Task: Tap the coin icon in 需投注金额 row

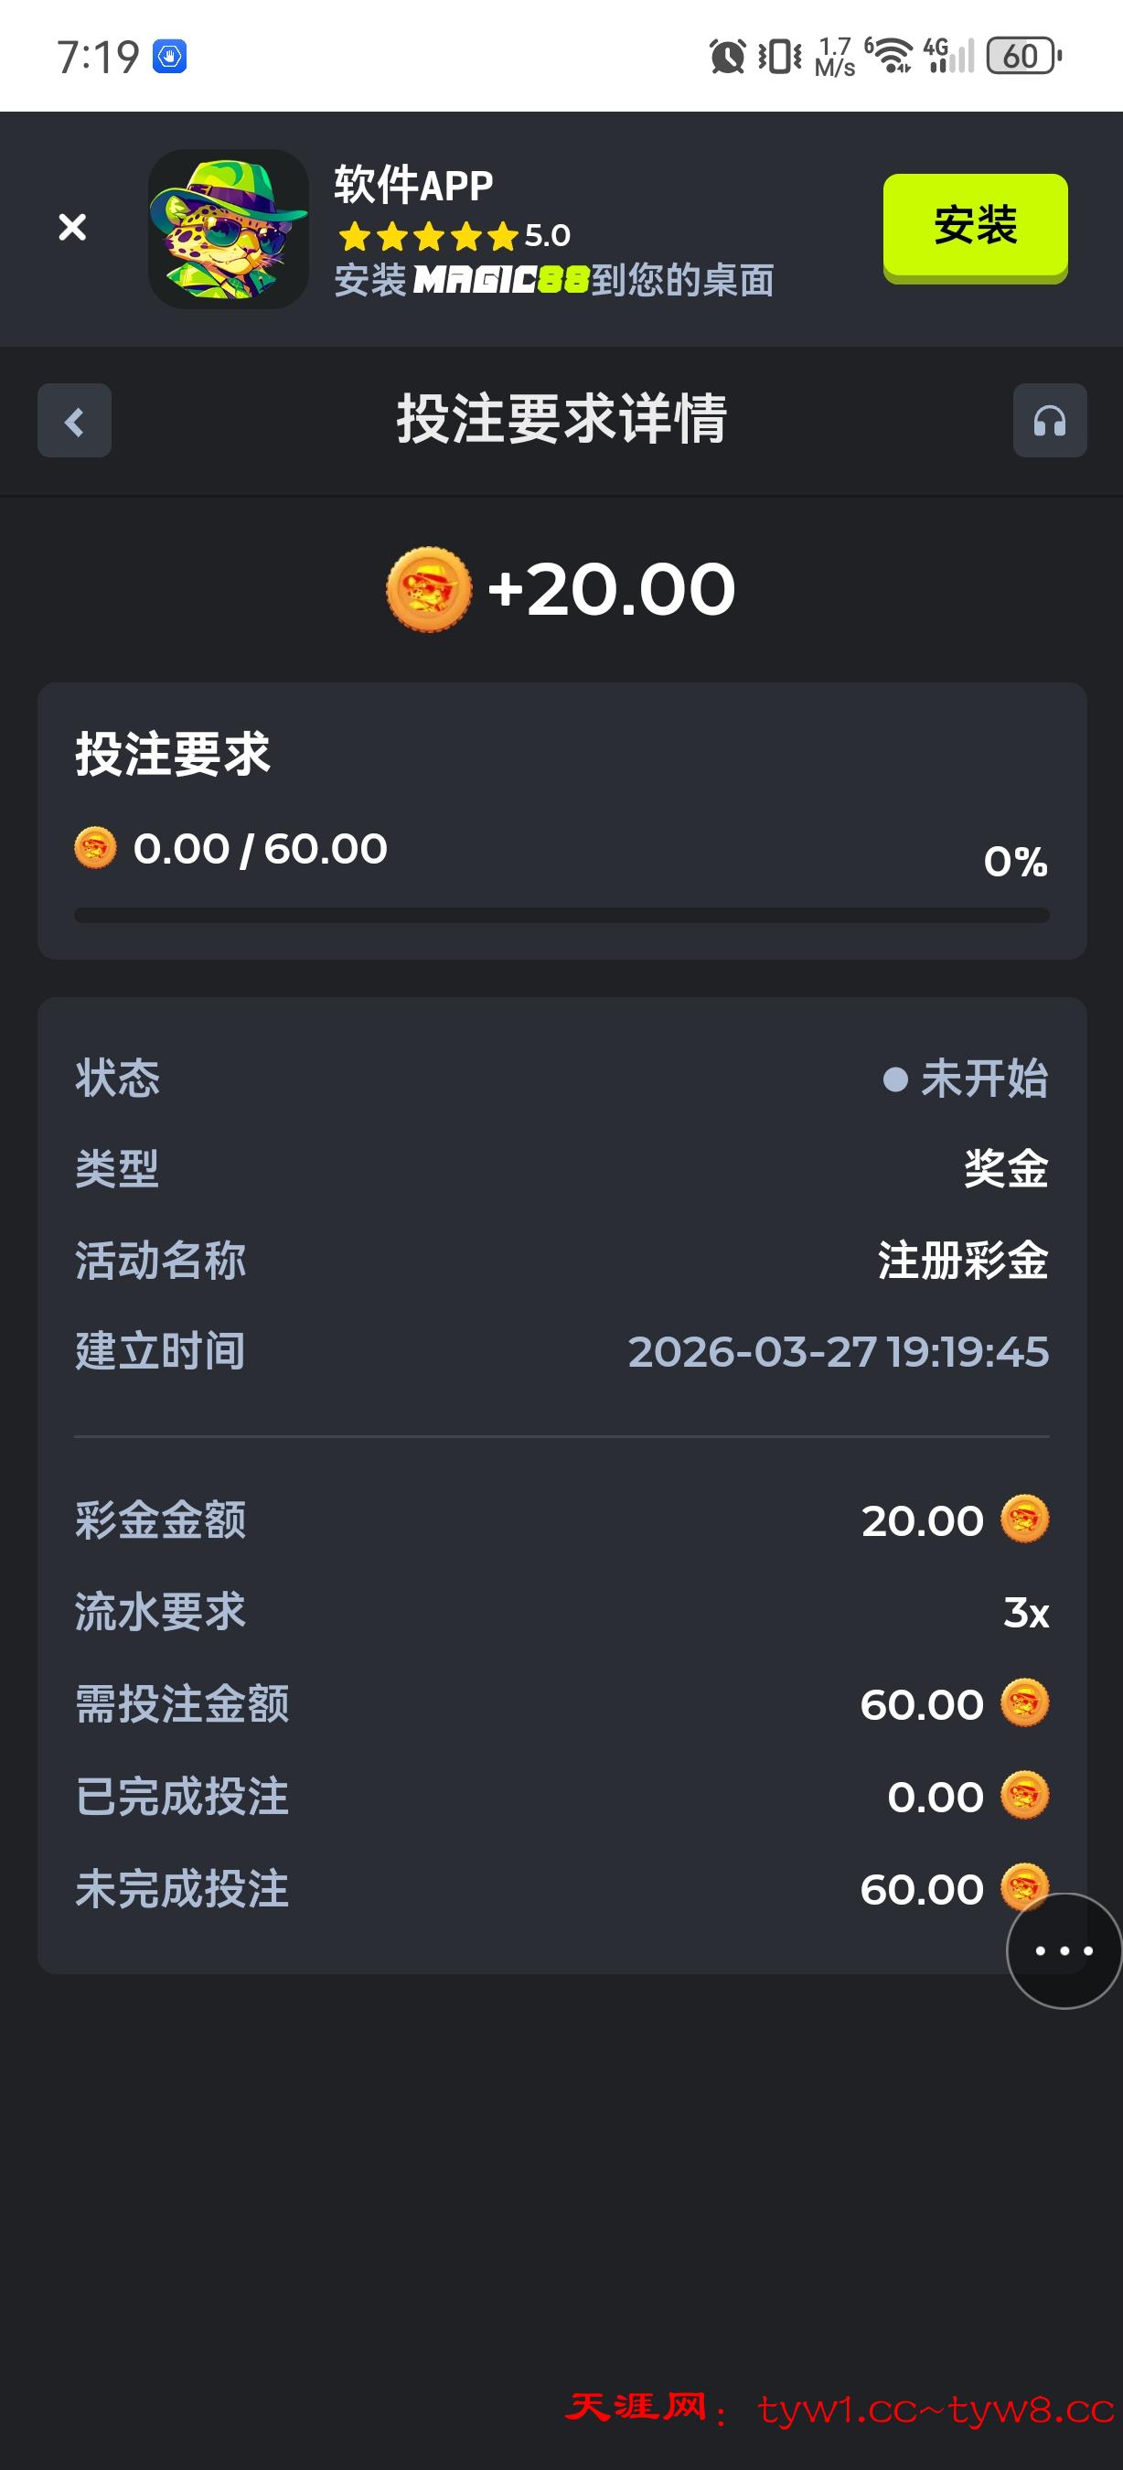Action: coord(1024,1704)
